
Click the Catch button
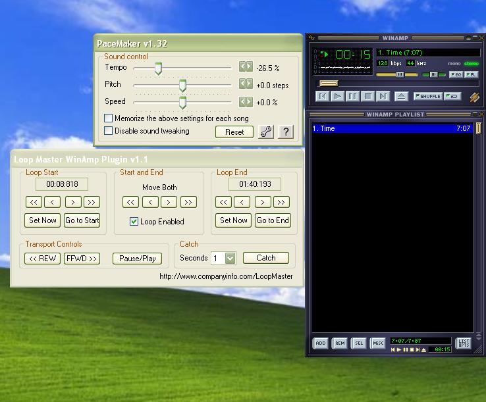[x=266, y=258]
